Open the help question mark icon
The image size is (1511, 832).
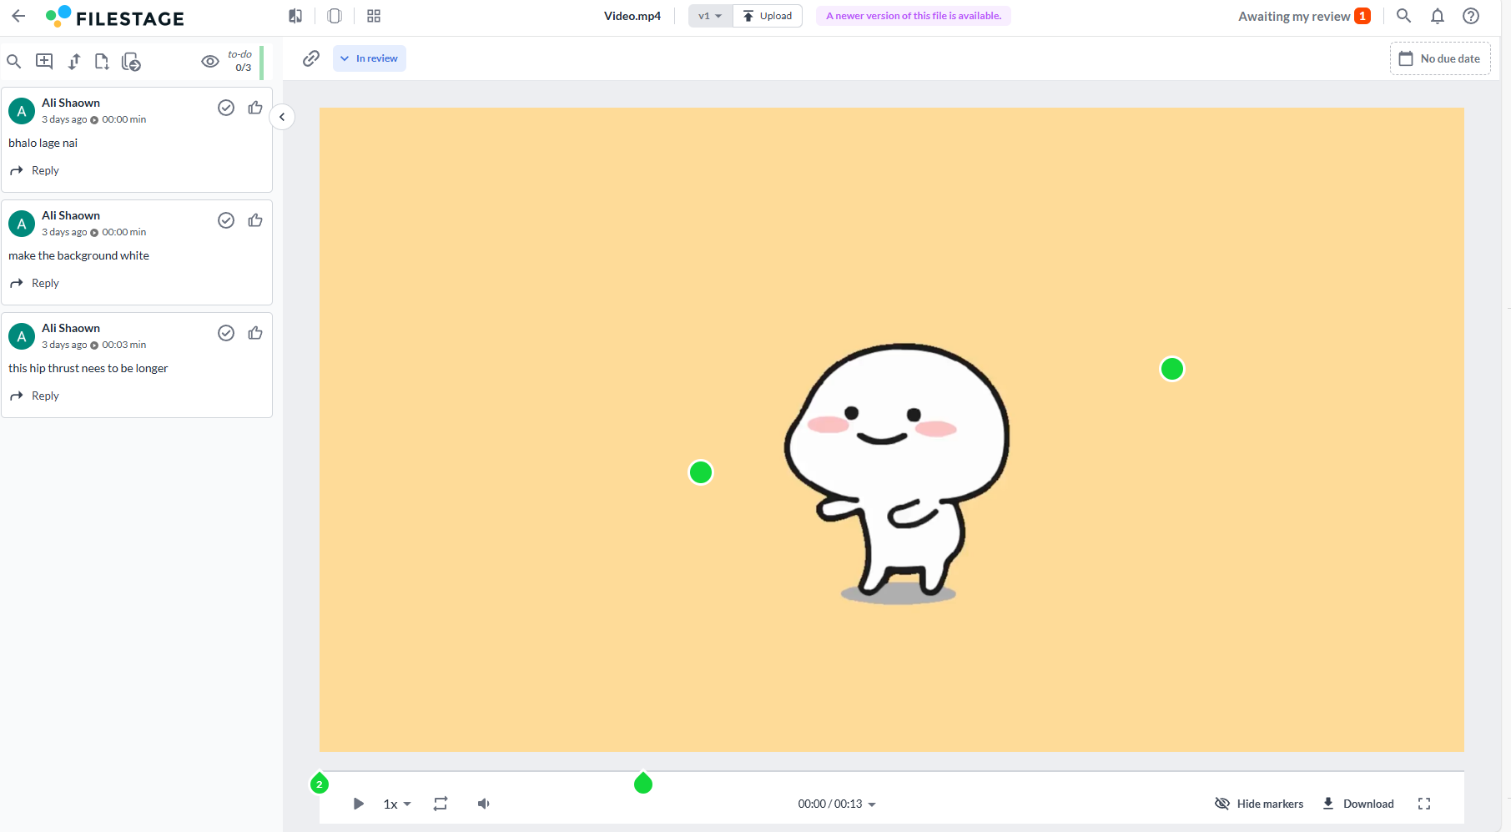click(x=1470, y=16)
